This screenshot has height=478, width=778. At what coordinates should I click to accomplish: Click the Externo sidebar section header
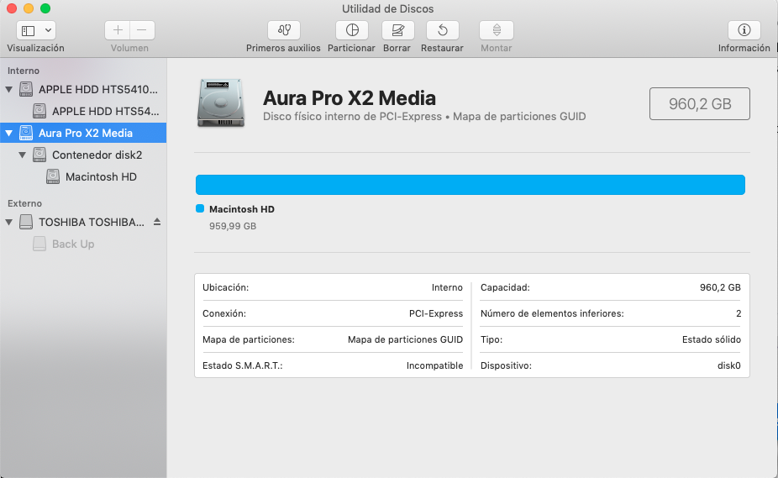click(x=25, y=203)
